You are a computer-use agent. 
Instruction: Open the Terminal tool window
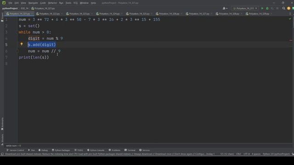tap(130, 150)
